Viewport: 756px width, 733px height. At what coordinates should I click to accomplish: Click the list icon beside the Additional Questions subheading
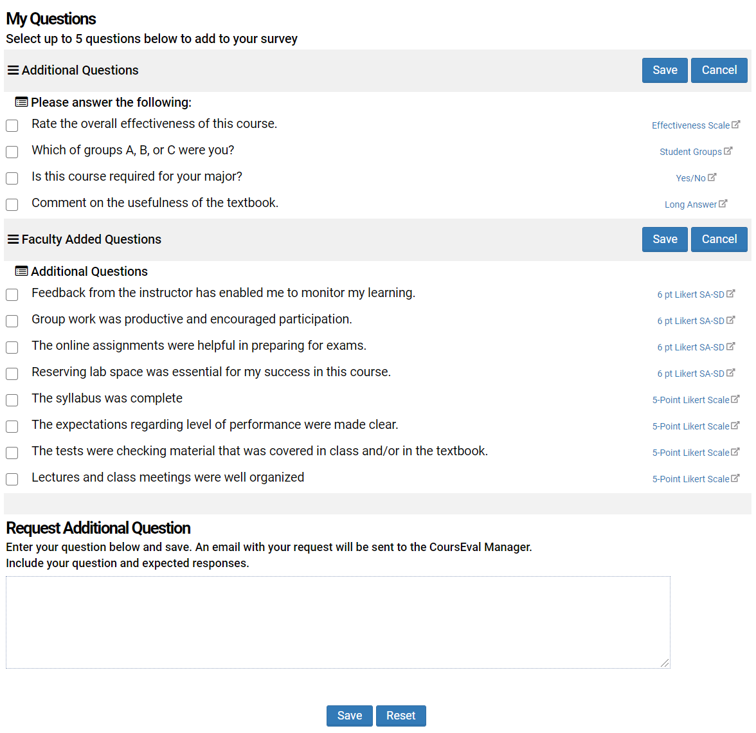click(21, 271)
